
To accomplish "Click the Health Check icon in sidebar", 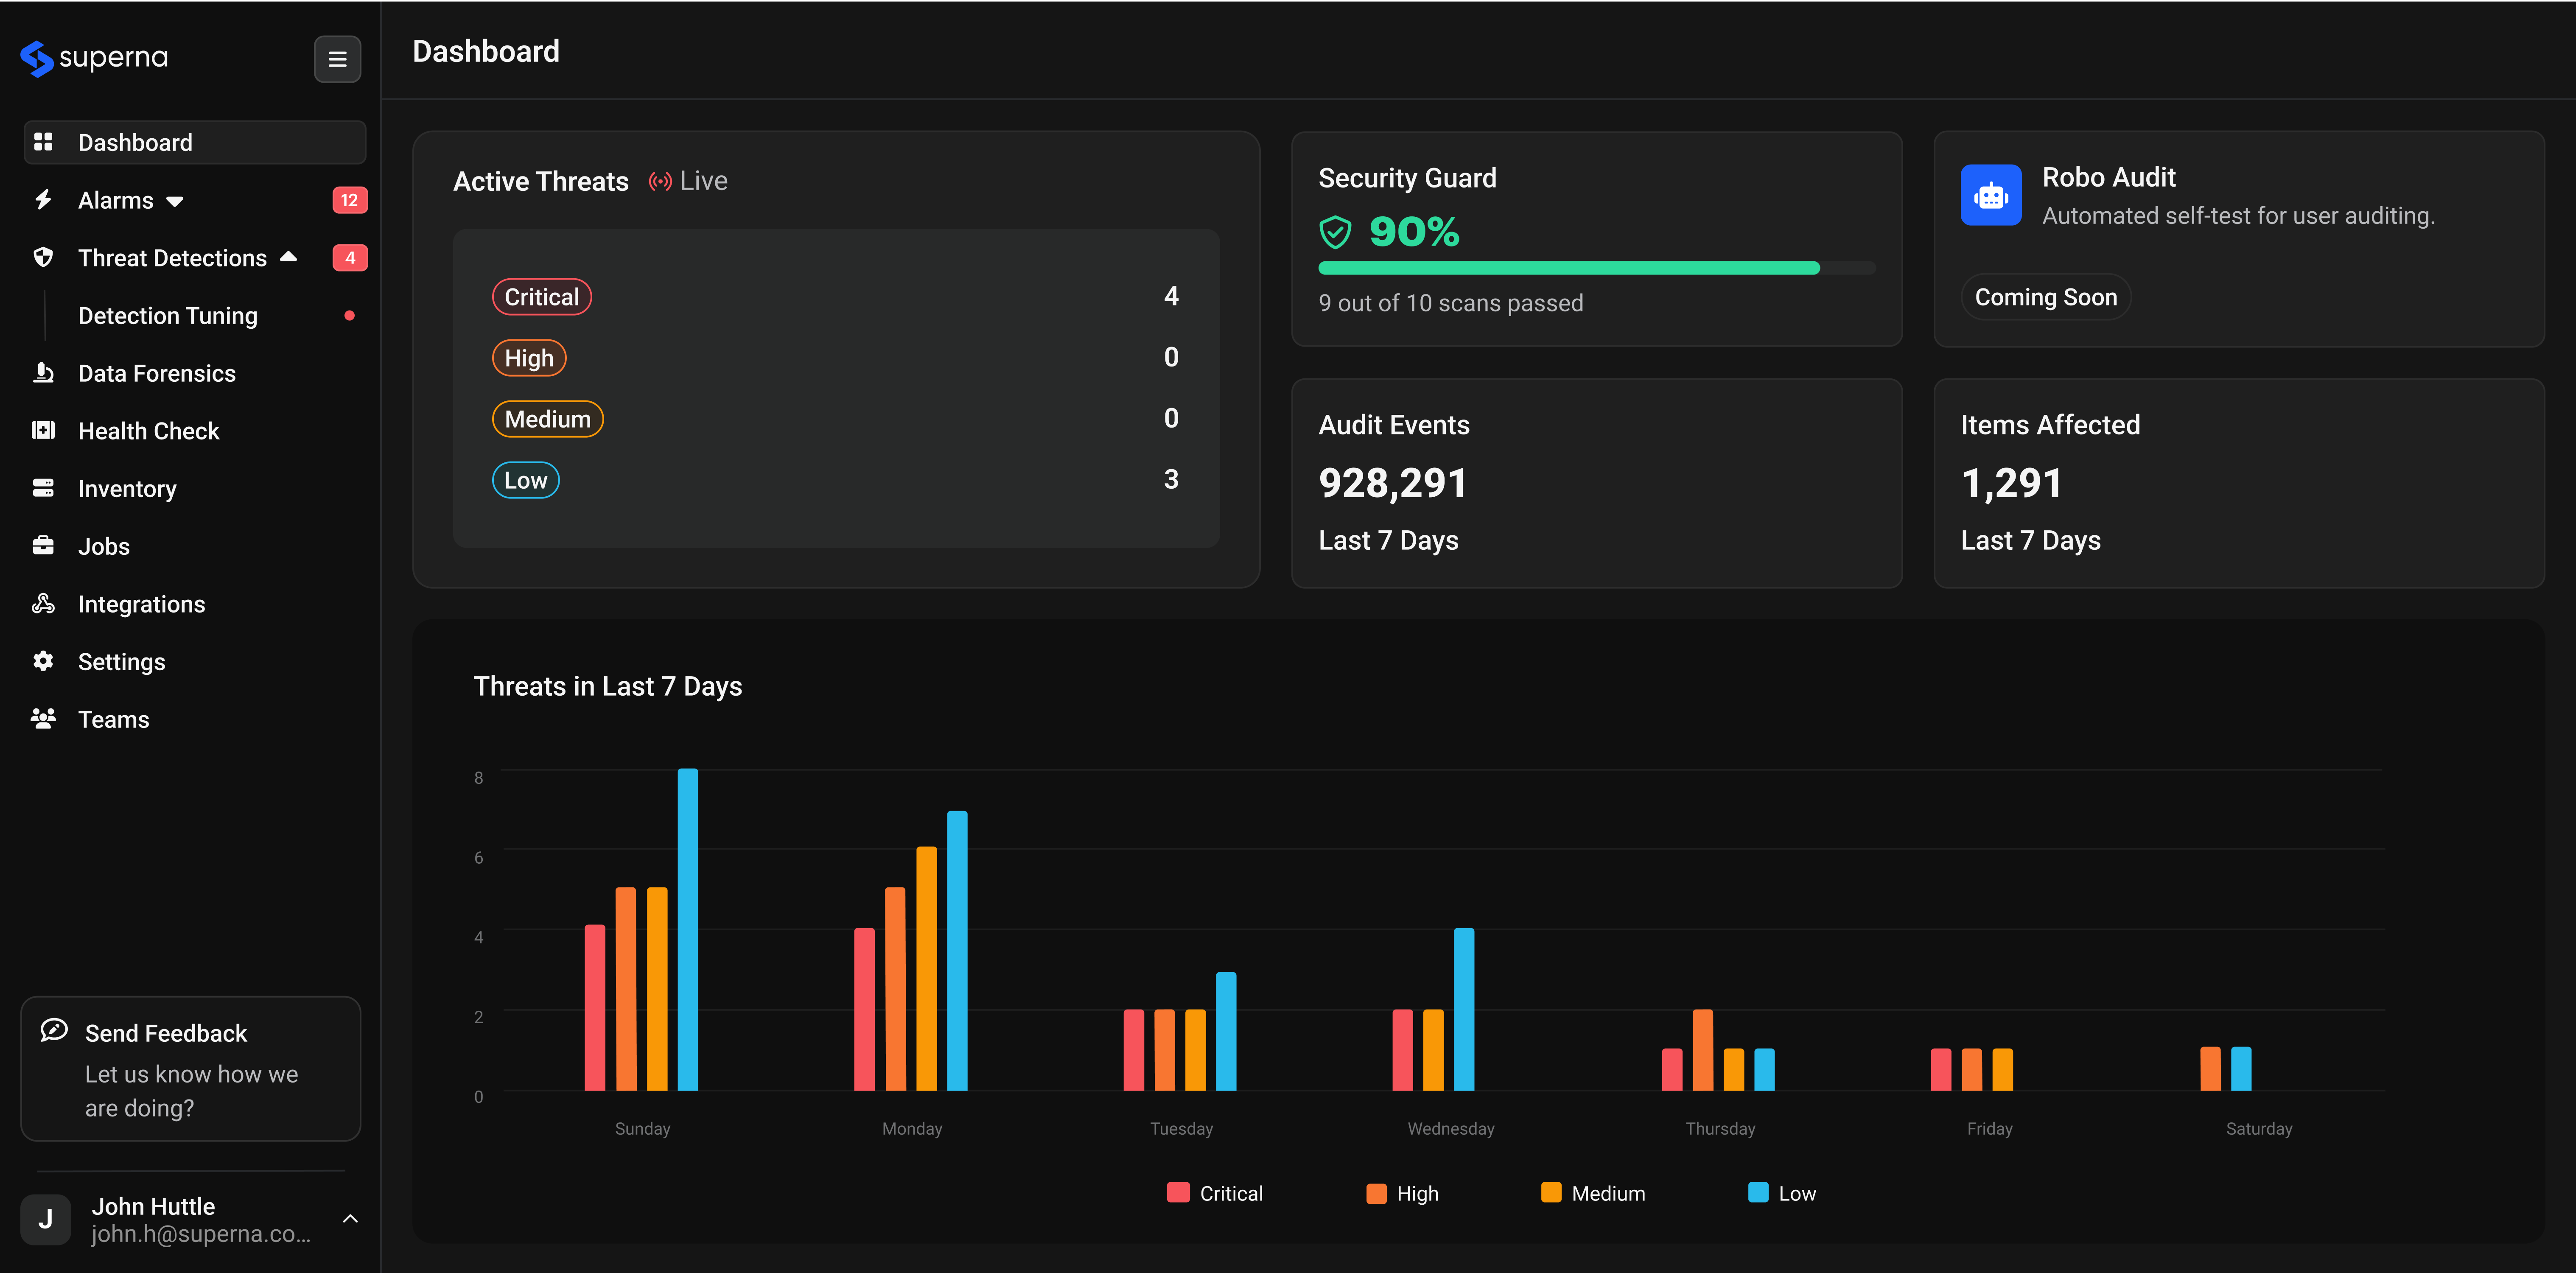I will [x=43, y=431].
